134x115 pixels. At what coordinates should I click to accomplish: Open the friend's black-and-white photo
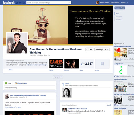tap(67, 93)
